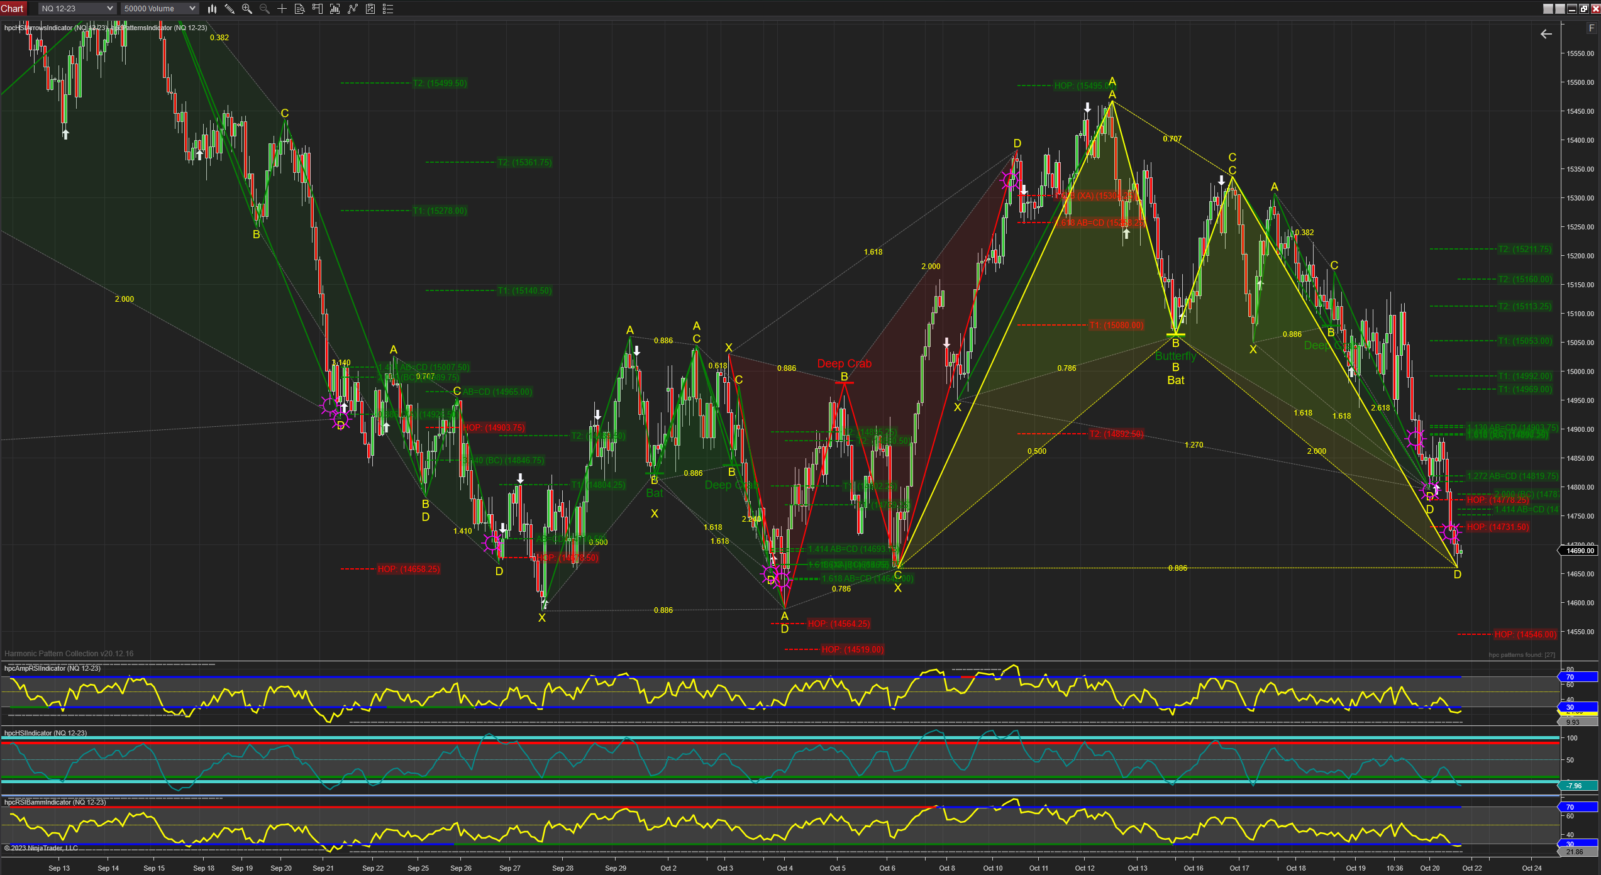
Task: Toggle the crosshair plus icon
Action: [282, 9]
